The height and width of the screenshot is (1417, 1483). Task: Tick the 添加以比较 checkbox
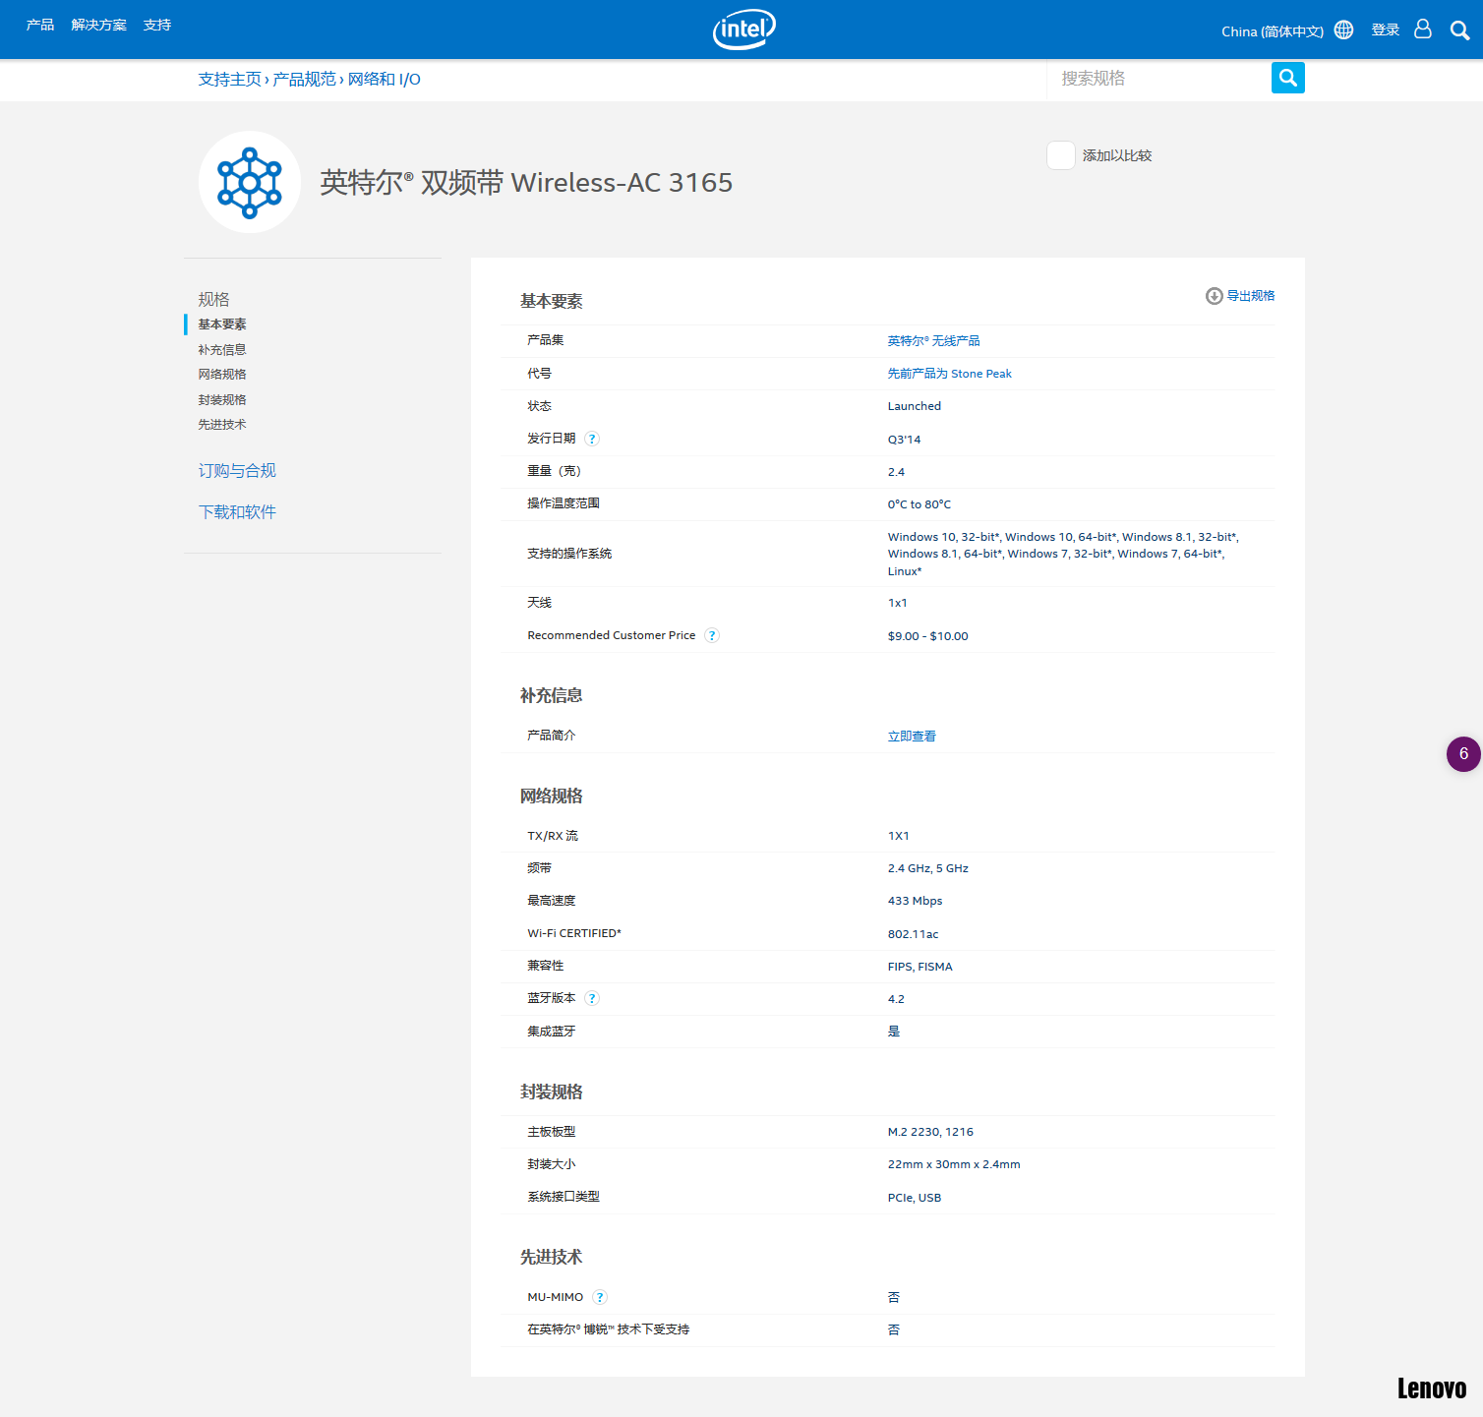tap(1061, 155)
